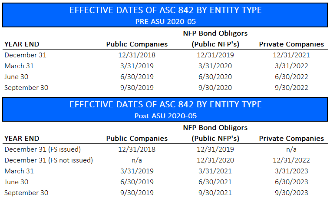Screen dimensions: 330x199
Task: Click the "PRE ASU 2020-05" subtitle banner
Action: coord(165,21)
